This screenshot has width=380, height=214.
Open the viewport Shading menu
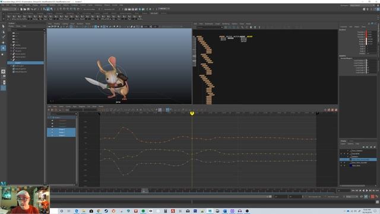point(57,24)
